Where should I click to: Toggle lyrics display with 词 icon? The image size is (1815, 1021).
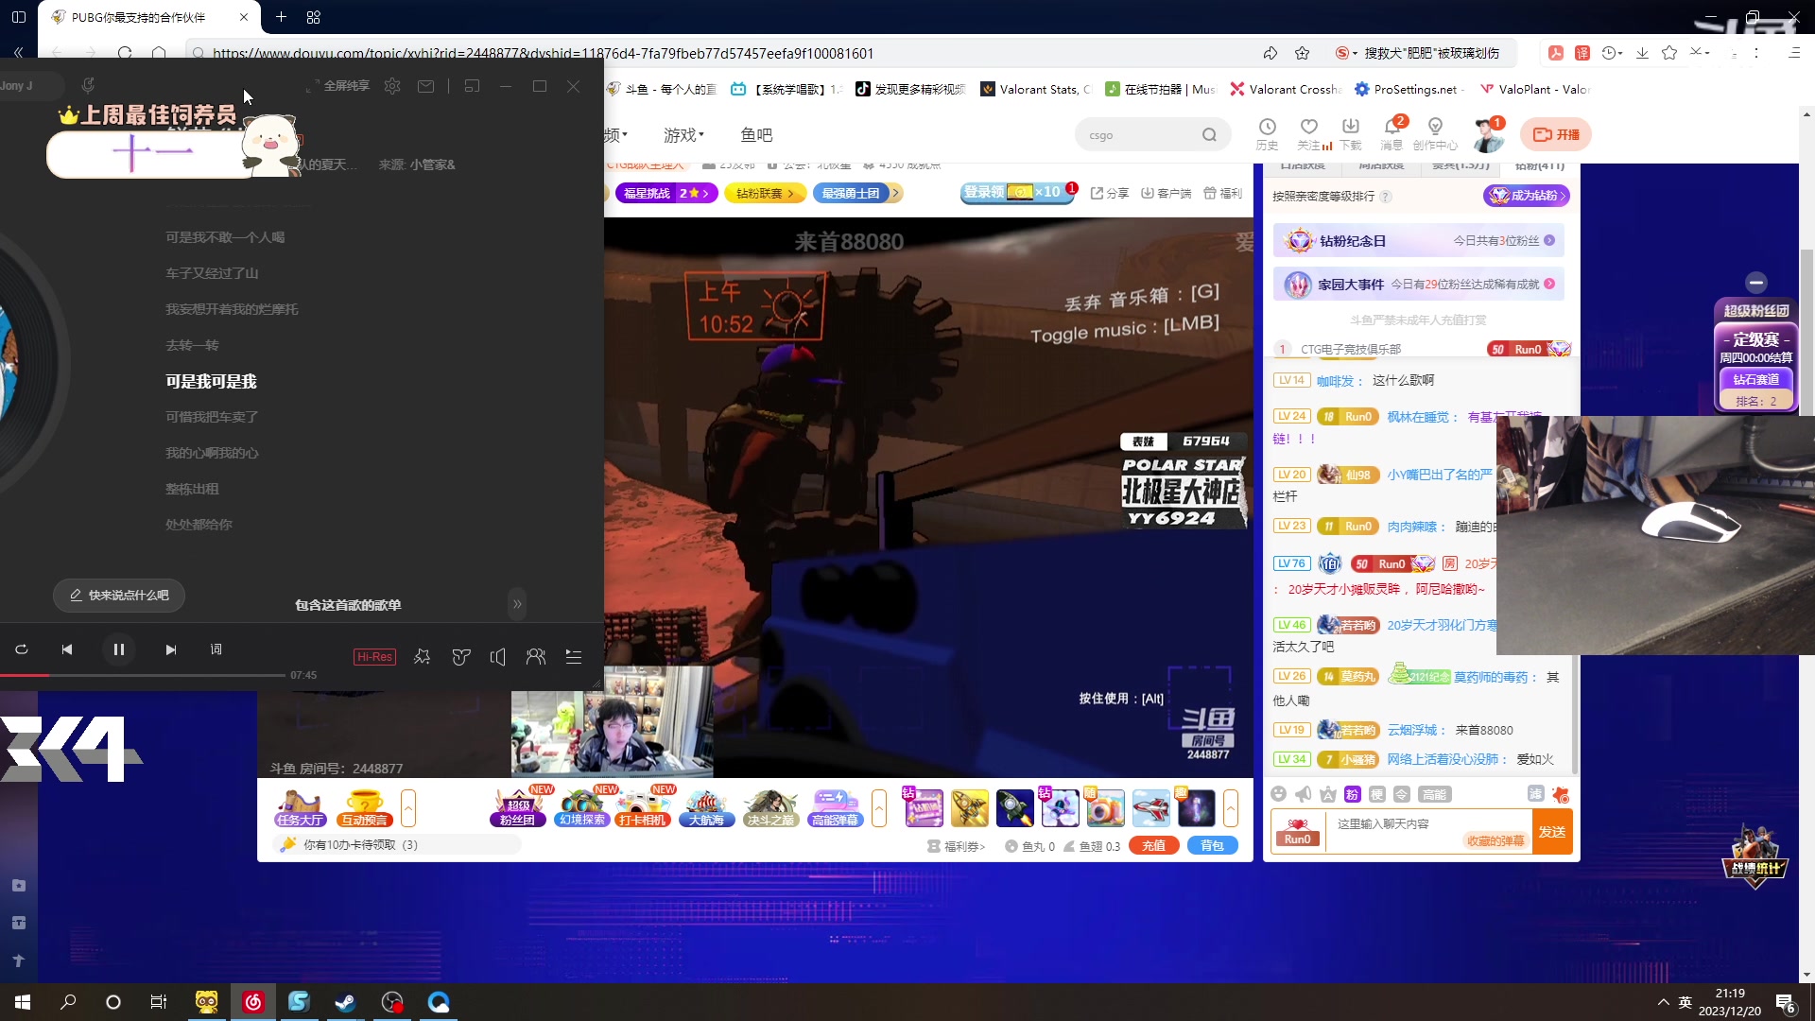216,649
